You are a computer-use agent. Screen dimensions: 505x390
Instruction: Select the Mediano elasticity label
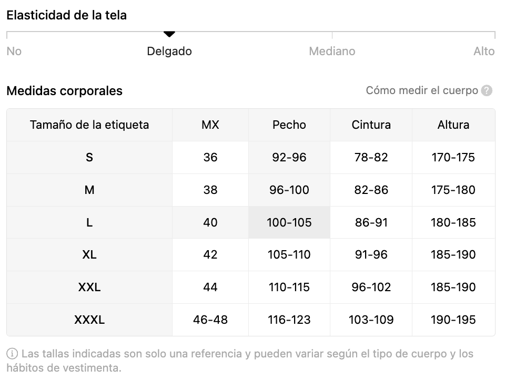pyautogui.click(x=332, y=52)
